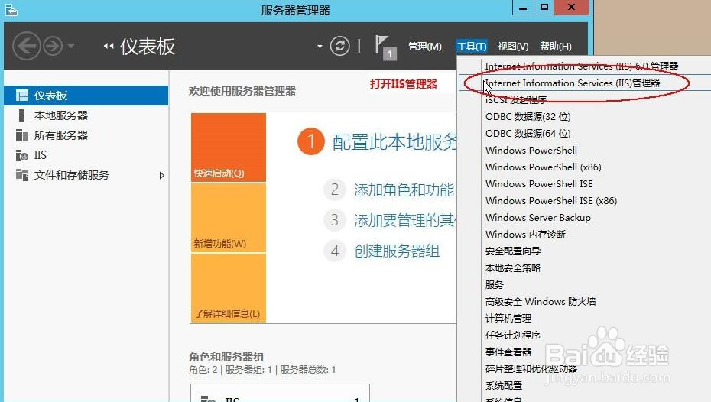This screenshot has height=402, width=711.
Task: Click the IIS role group tile
Action: click(x=280, y=393)
